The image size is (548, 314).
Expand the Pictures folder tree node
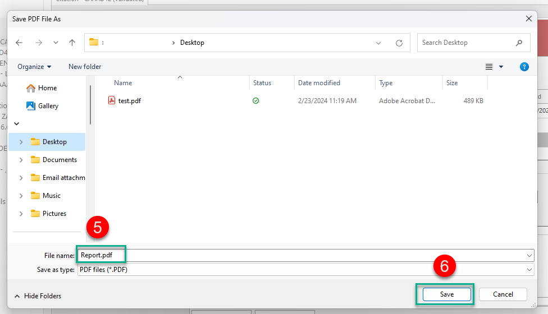pos(21,214)
